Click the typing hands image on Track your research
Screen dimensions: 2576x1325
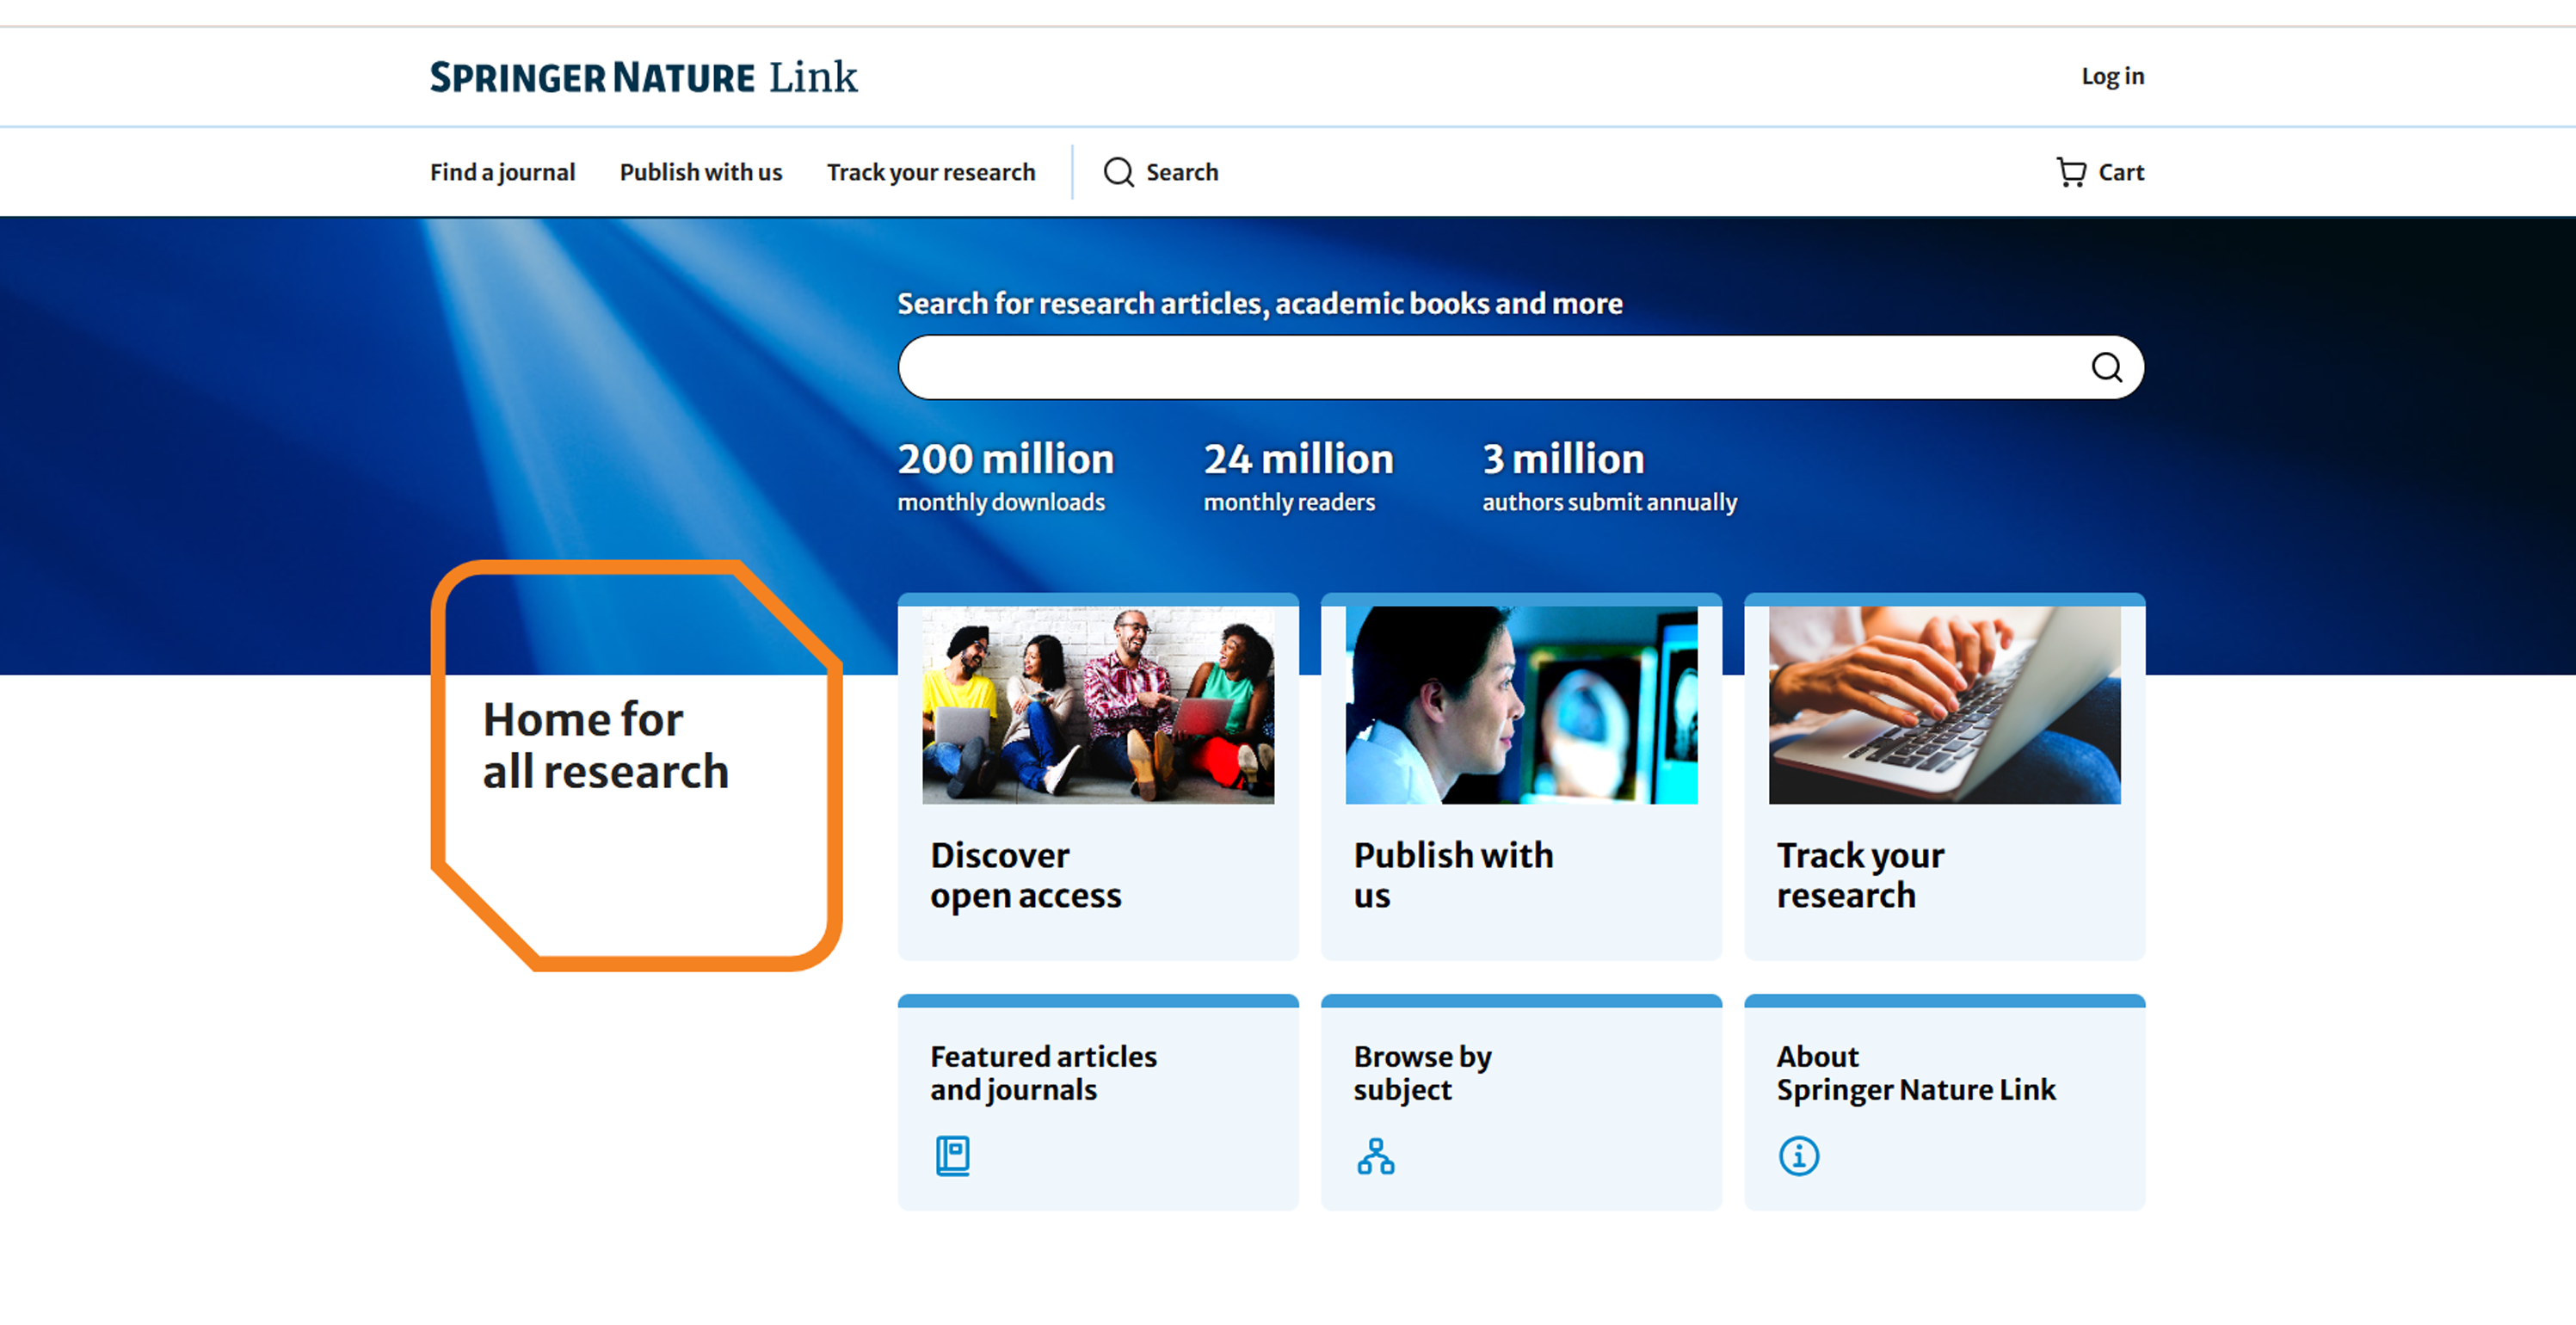1944,706
